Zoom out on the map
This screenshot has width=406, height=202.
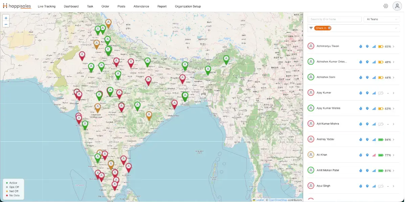(6, 24)
